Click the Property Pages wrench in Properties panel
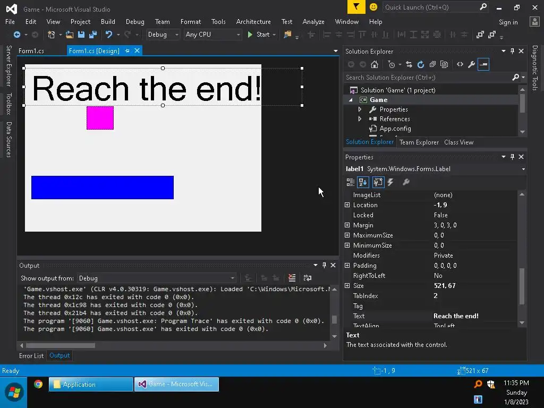This screenshot has width=544, height=408. point(406,182)
